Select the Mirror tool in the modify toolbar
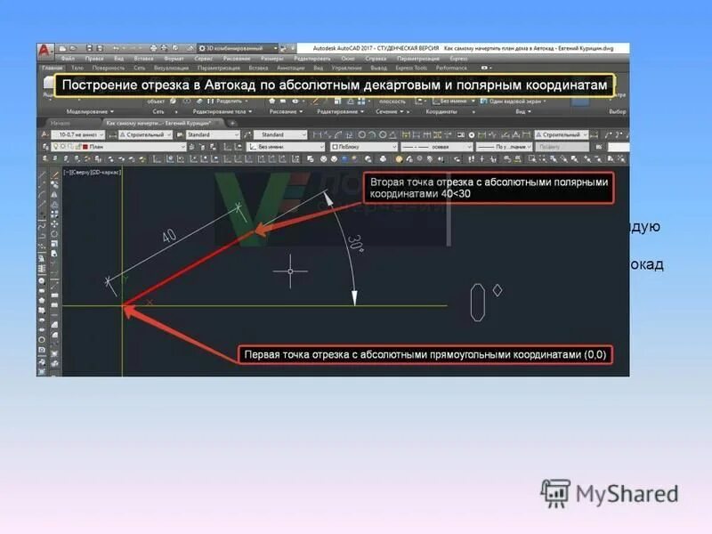This screenshot has width=712, height=534. (54, 195)
